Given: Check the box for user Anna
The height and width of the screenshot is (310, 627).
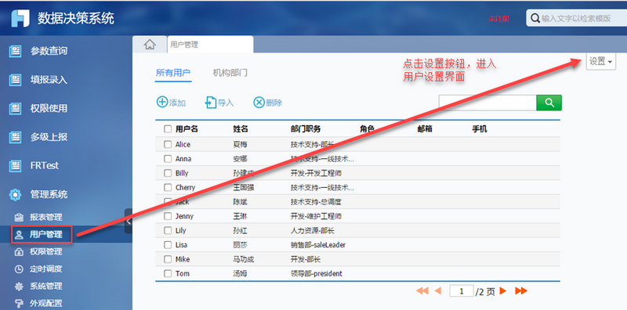Looking at the screenshot, I should click(x=168, y=159).
